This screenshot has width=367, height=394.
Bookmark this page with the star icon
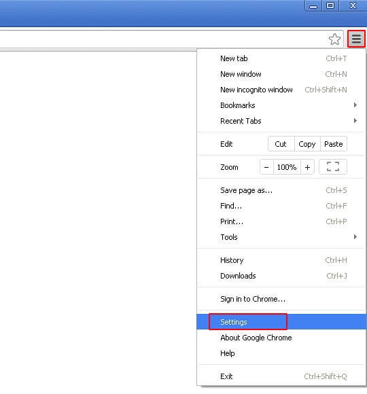point(334,39)
